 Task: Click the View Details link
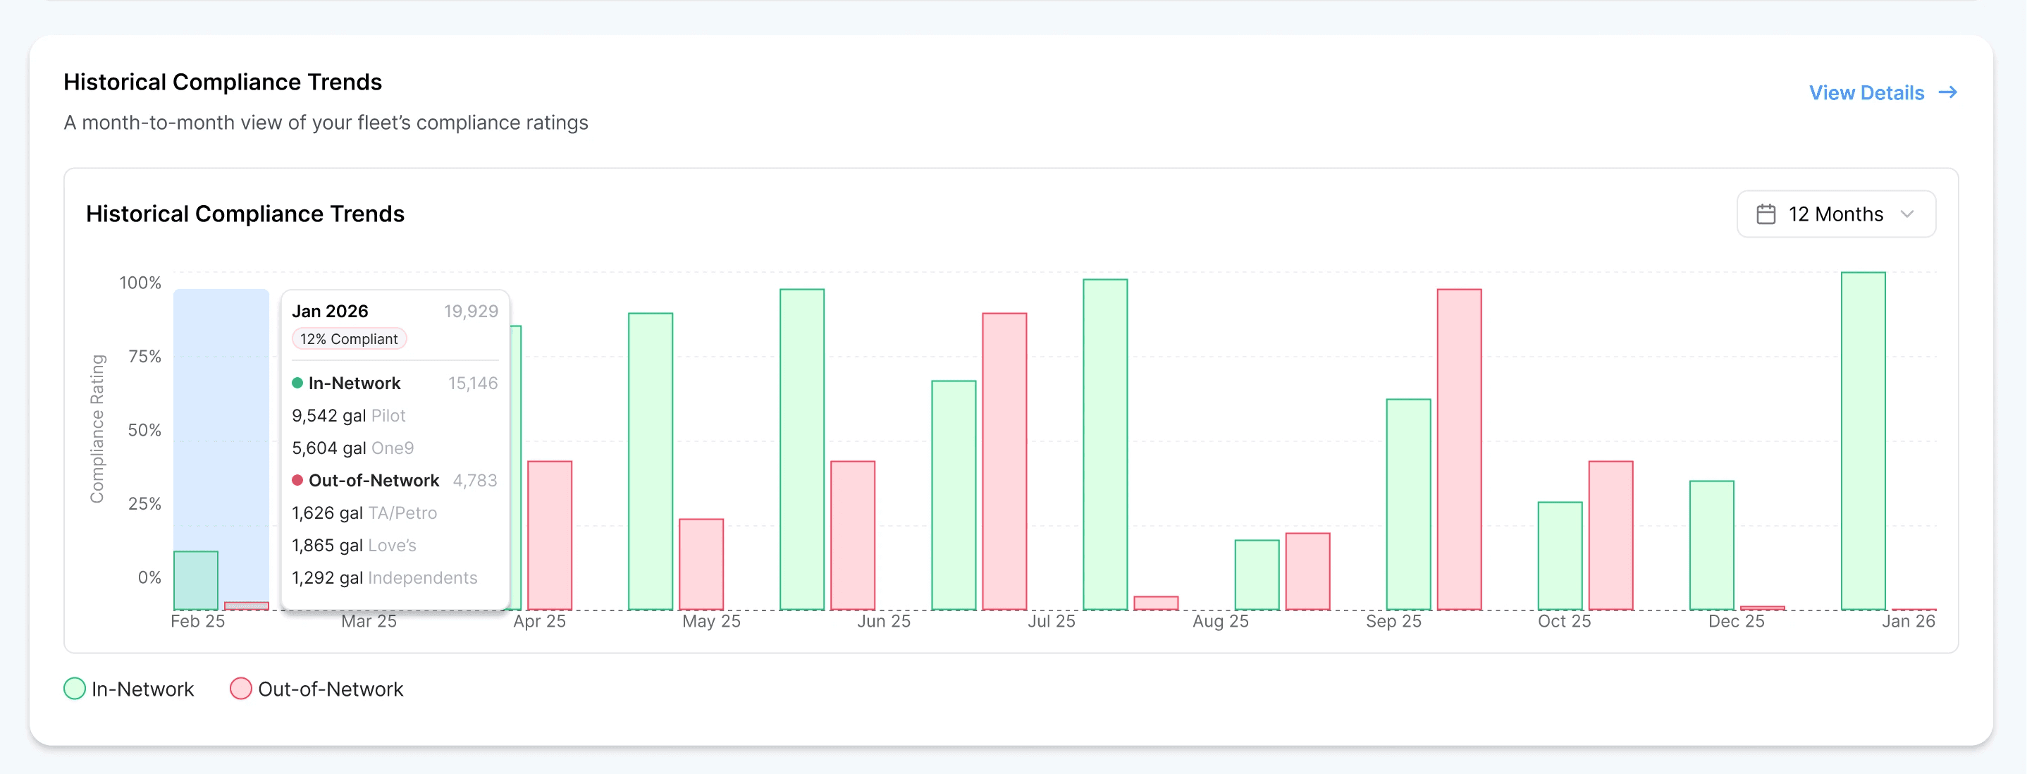[x=1866, y=93]
